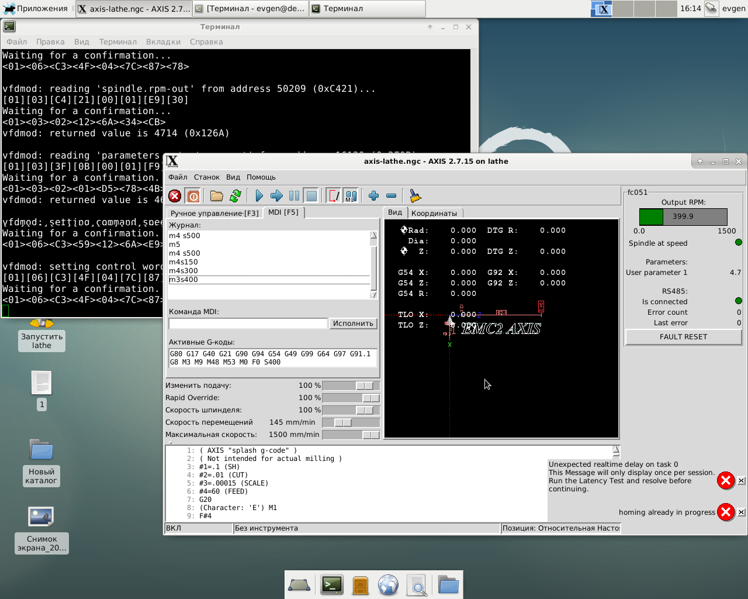Reload the current file with green arrows
The image size is (748, 599).
[x=236, y=196]
